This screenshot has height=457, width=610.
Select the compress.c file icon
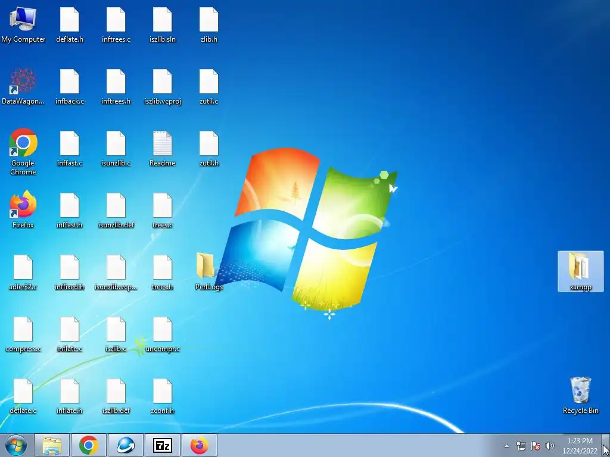click(23, 334)
